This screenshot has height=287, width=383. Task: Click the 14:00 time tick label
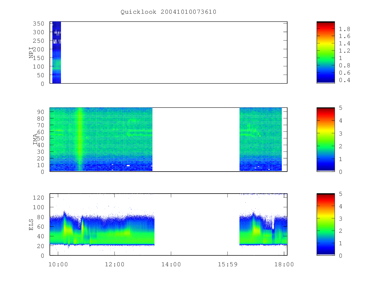click(171, 264)
